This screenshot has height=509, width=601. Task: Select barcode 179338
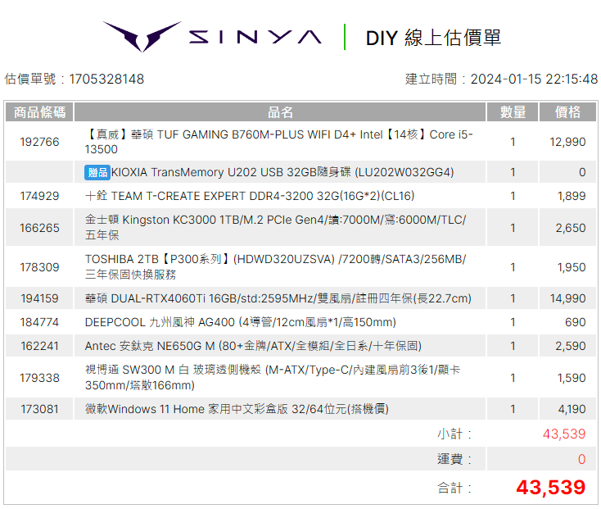pyautogui.click(x=39, y=378)
